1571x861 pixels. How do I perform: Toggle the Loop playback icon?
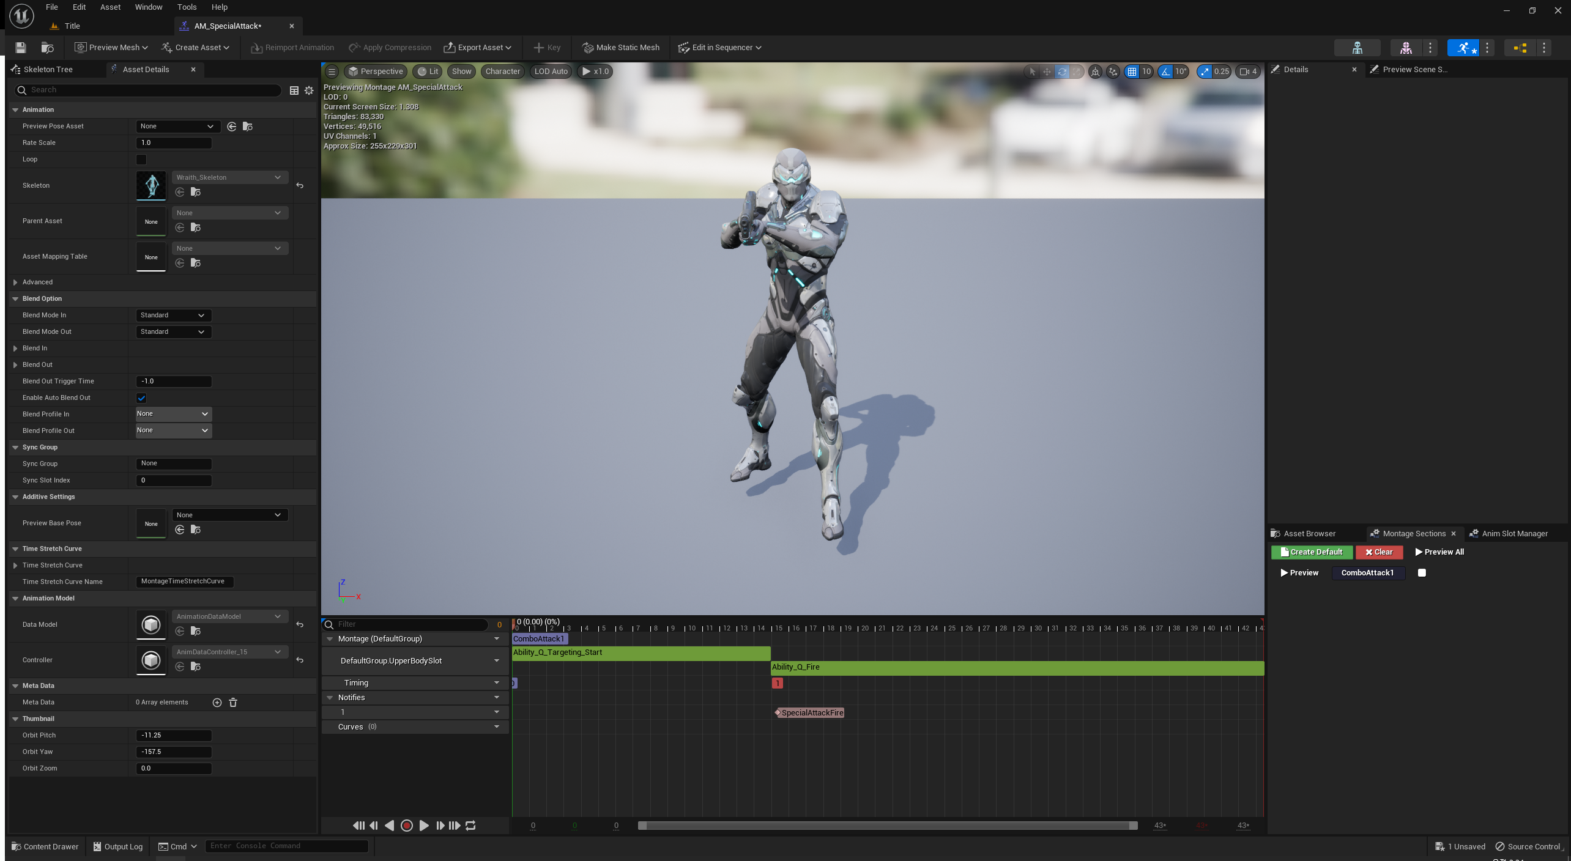click(x=470, y=826)
